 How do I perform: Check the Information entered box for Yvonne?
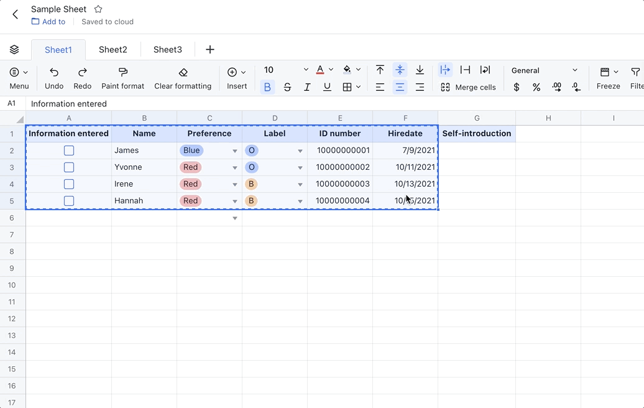tap(68, 167)
